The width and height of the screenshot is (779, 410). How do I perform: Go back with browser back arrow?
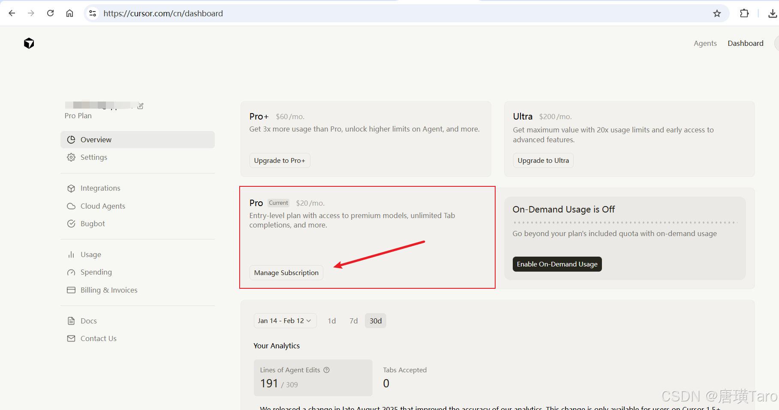[12, 13]
